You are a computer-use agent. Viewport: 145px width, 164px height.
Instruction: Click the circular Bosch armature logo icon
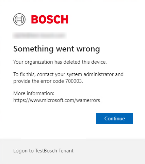point(19,19)
